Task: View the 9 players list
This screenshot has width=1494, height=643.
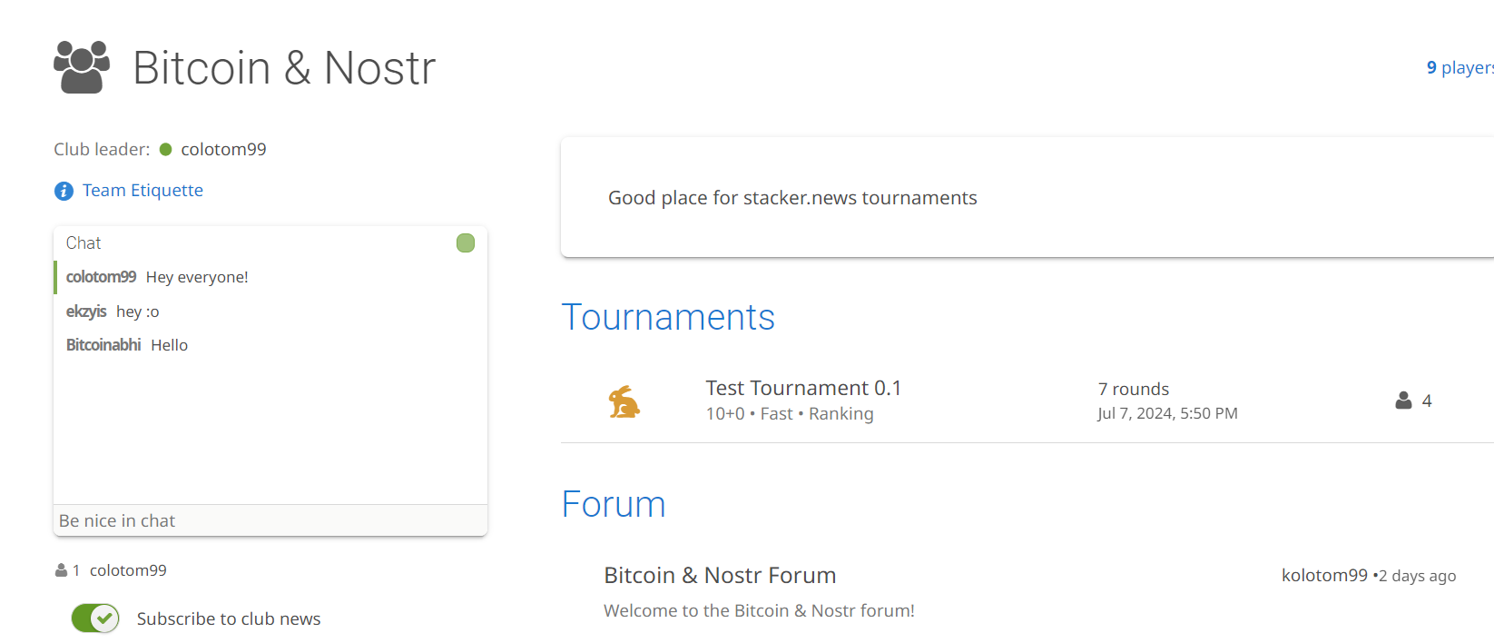Action: pyautogui.click(x=1459, y=68)
